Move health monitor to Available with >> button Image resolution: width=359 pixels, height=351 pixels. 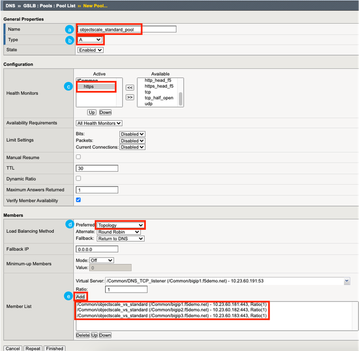129,97
